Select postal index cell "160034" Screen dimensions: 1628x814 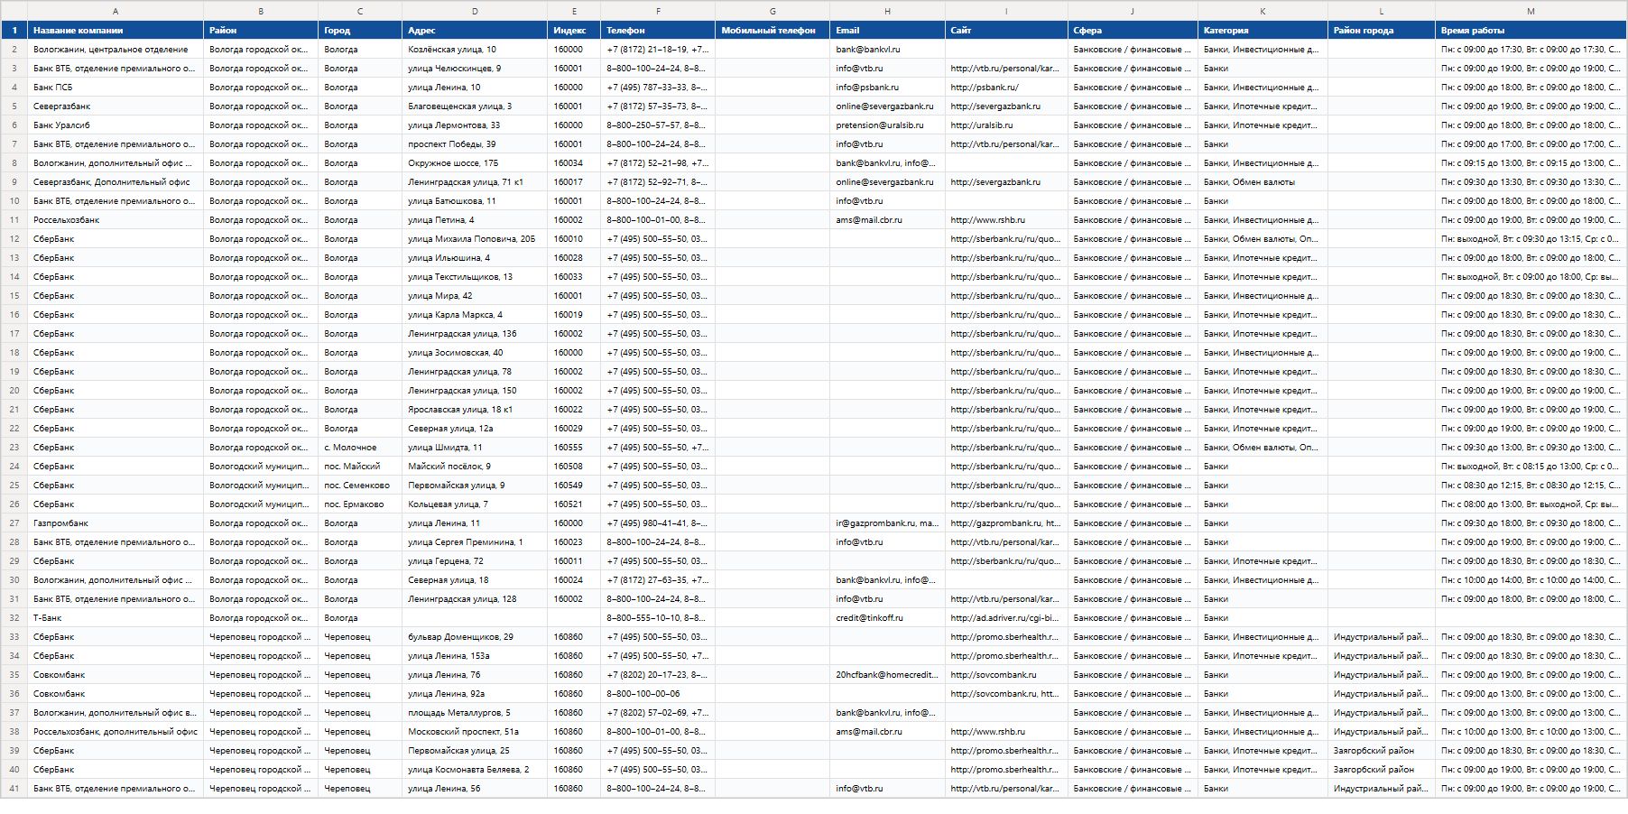pyautogui.click(x=574, y=163)
